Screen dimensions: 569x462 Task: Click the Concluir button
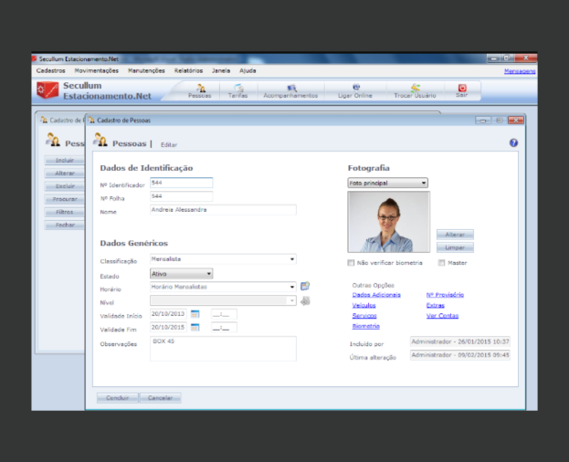(117, 398)
